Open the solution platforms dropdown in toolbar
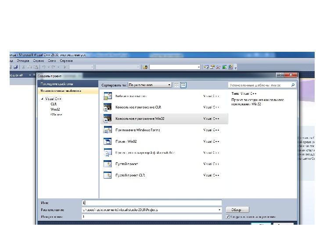This screenshot has height=237, width=316. [x=138, y=67]
